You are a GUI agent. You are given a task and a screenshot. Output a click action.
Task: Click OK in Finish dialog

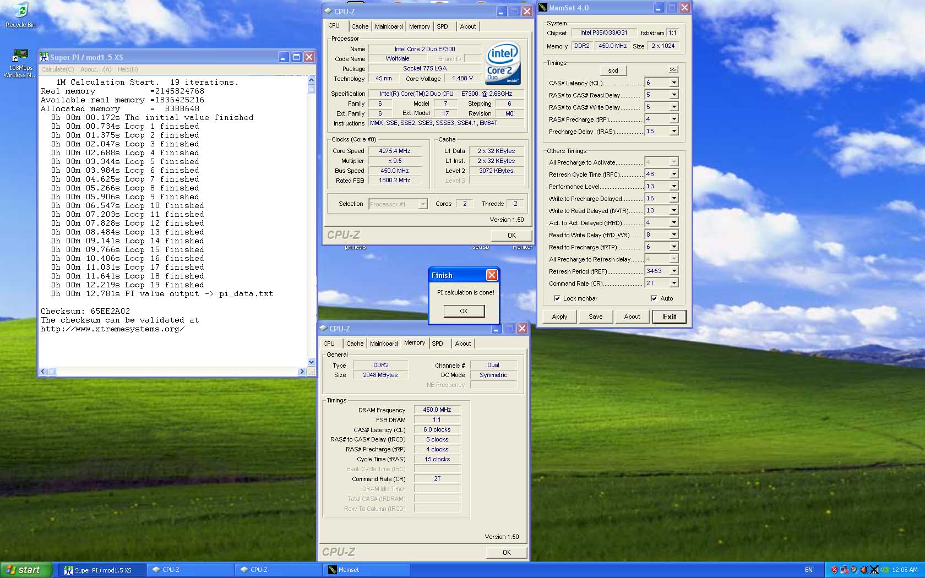464,311
